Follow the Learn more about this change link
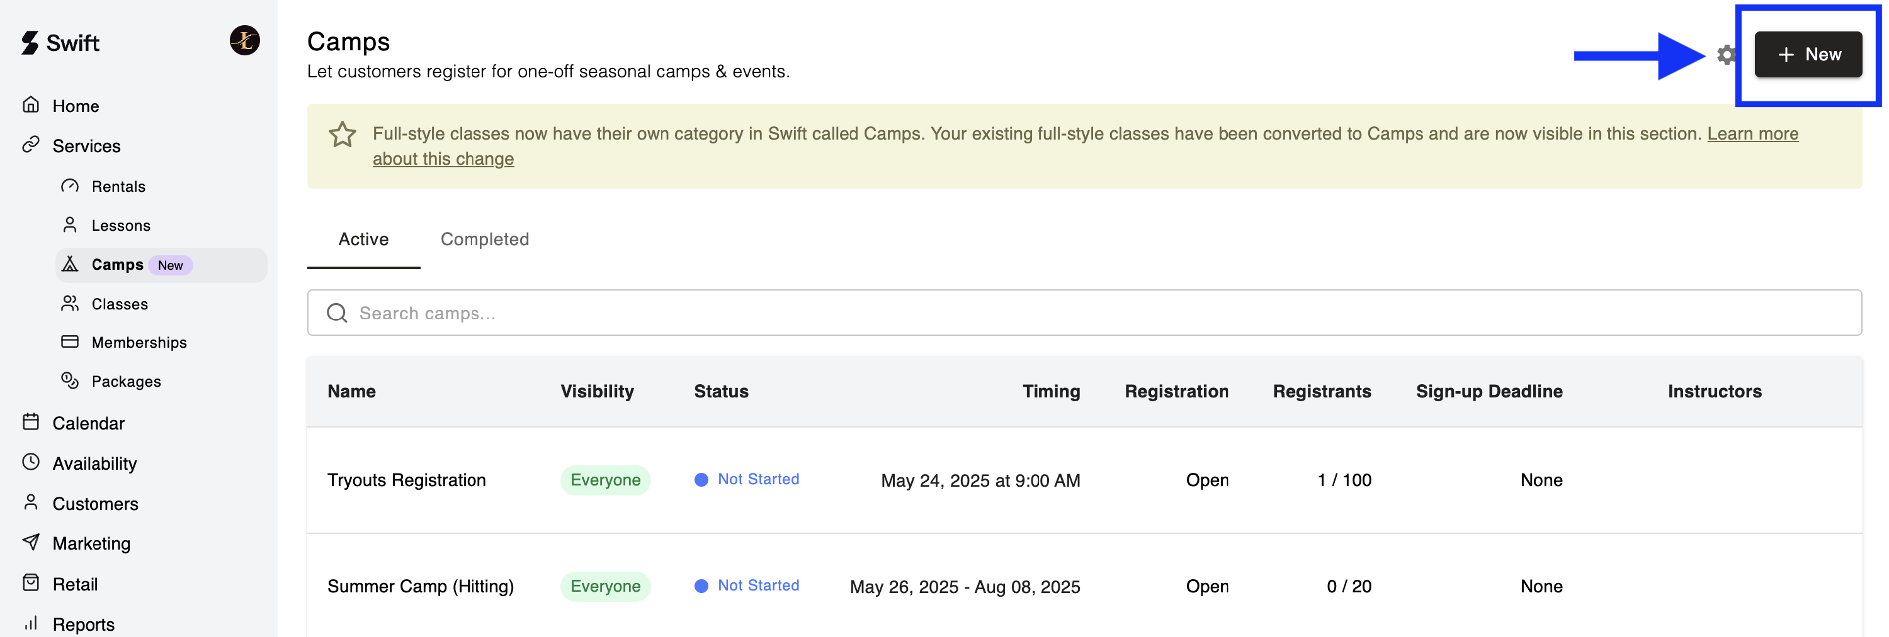 click(1752, 134)
